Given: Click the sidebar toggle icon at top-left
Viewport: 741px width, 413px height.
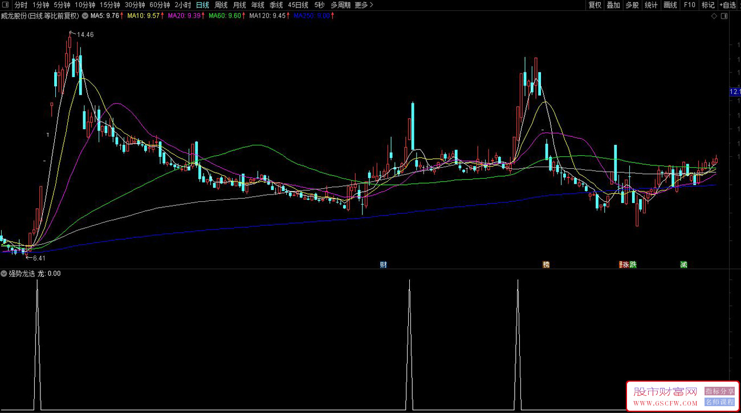Looking at the screenshot, I should pyautogui.click(x=6, y=5).
